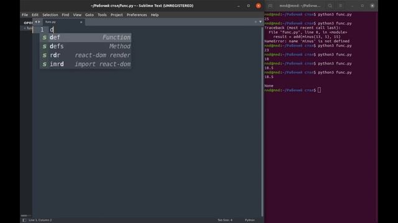Viewport: 398px width, 223px height.
Task: Click the new tab icon in terminal
Action: 270,6
